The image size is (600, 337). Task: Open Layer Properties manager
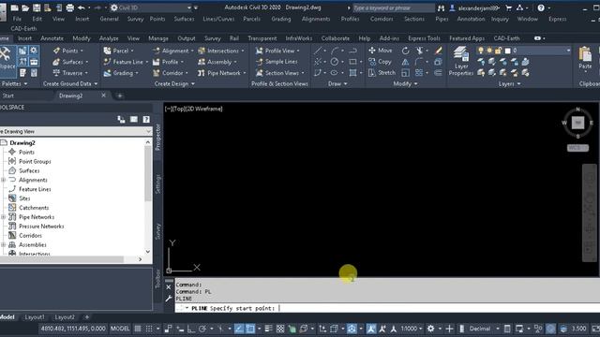(x=460, y=61)
